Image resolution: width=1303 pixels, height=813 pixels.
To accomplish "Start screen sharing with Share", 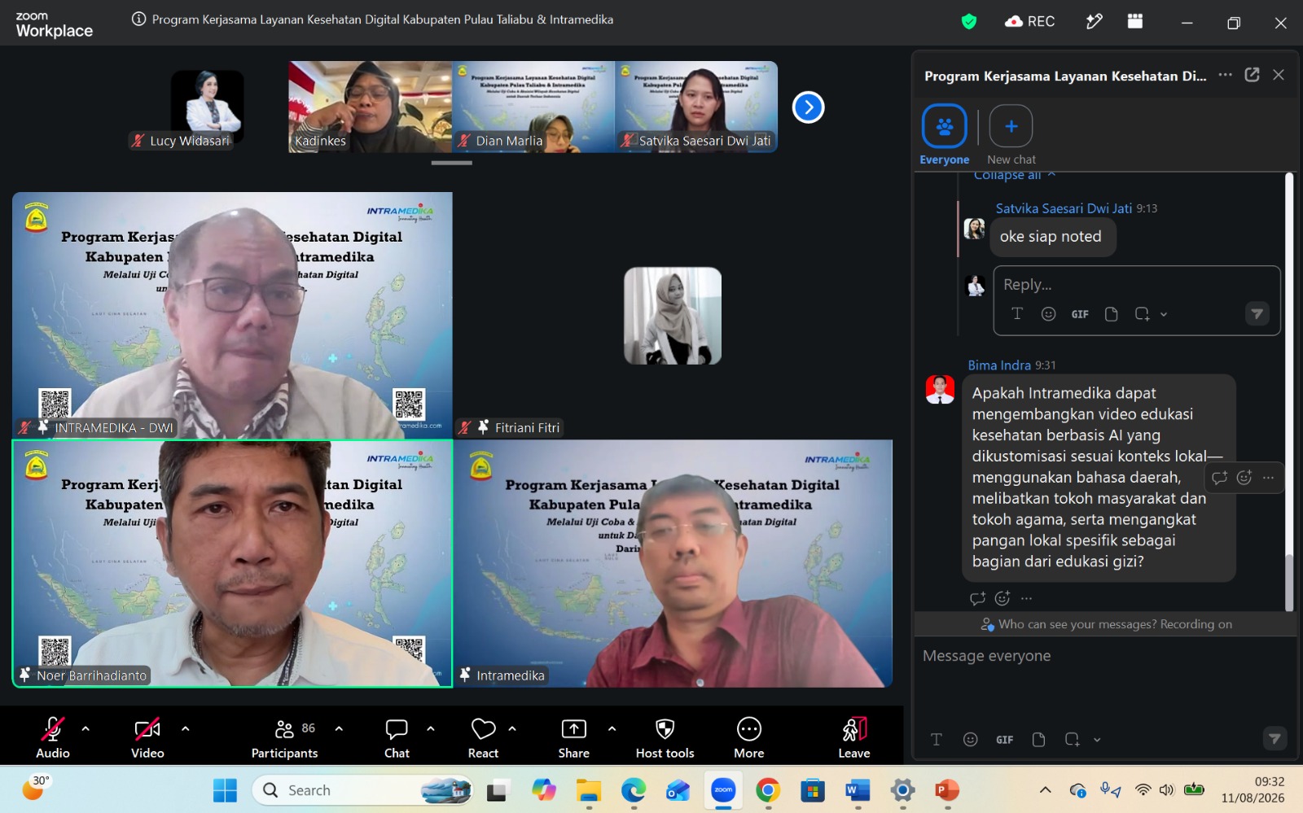I will (573, 738).
